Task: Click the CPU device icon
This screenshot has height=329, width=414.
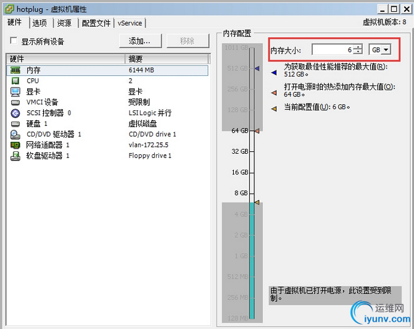Action: (15, 81)
